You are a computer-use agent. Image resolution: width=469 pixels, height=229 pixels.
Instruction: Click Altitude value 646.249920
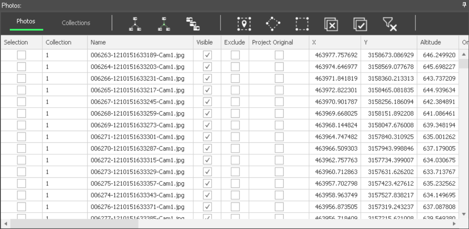(x=439, y=55)
